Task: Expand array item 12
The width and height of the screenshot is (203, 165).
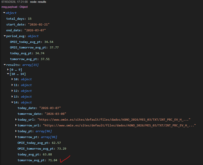Action: tap(12, 91)
